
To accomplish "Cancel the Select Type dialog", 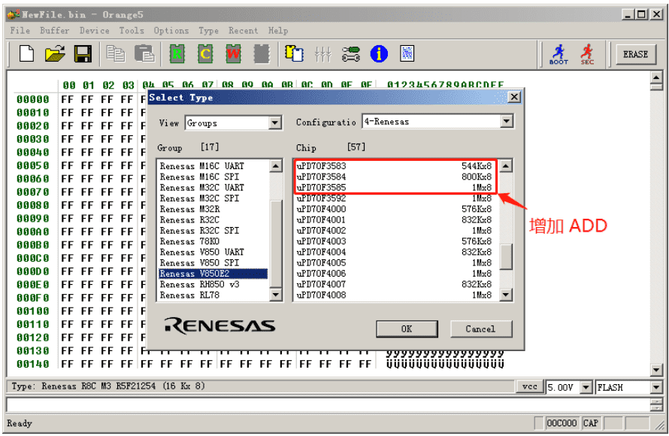I will (x=480, y=329).
